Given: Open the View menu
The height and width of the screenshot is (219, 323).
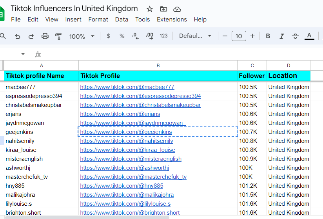Looking at the screenshot, I should [52, 20].
